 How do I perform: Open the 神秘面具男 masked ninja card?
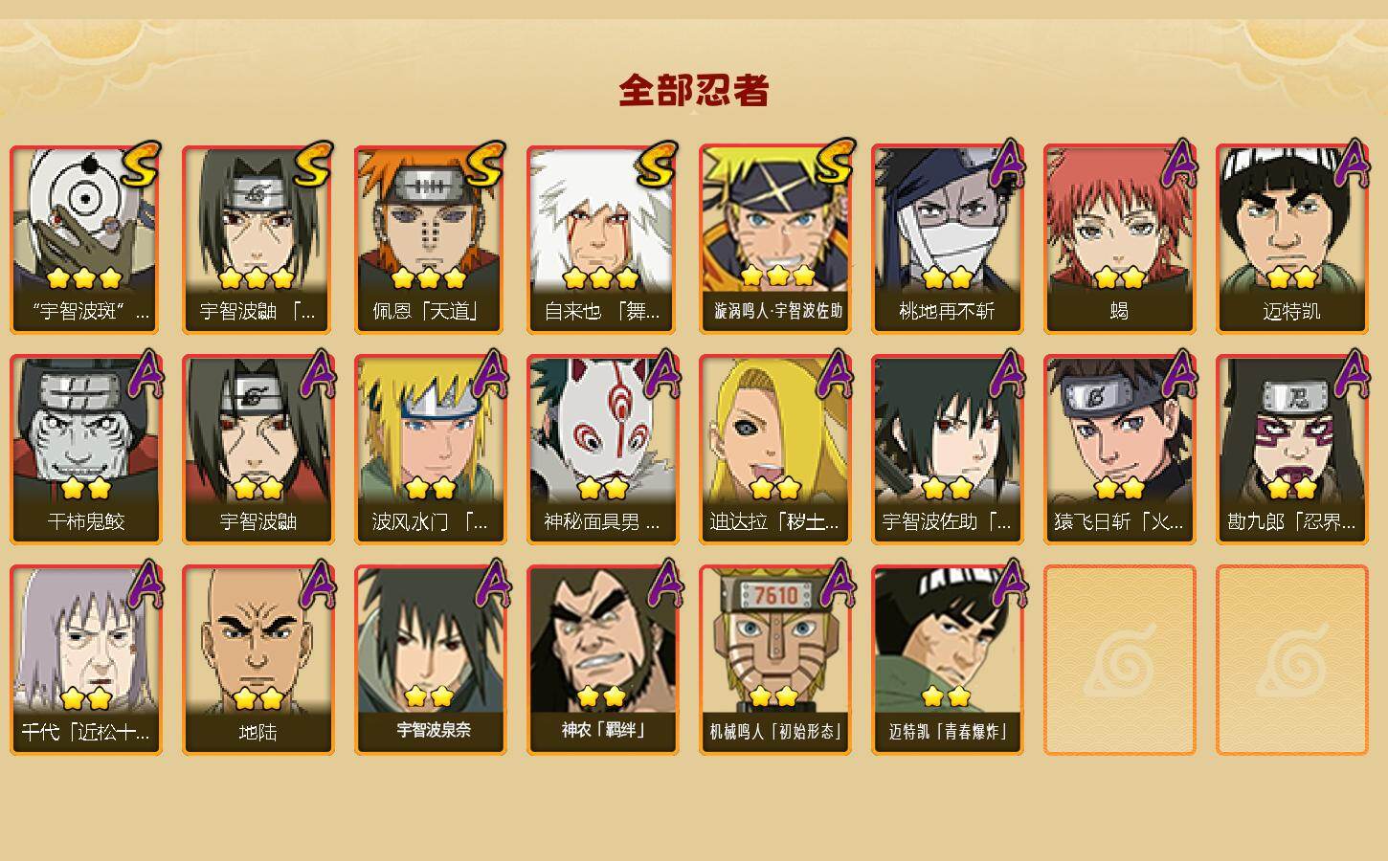point(602,450)
